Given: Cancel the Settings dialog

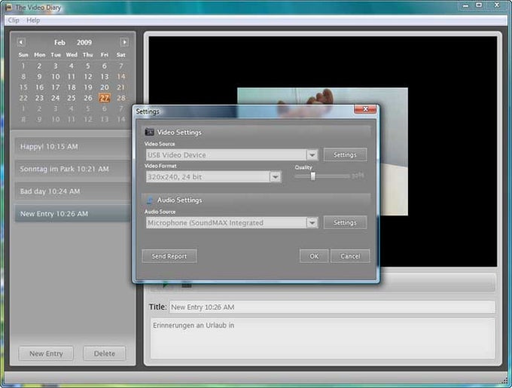Looking at the screenshot, I should click(350, 256).
